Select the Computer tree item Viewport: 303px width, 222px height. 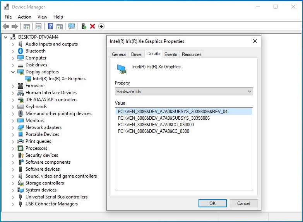click(36, 58)
